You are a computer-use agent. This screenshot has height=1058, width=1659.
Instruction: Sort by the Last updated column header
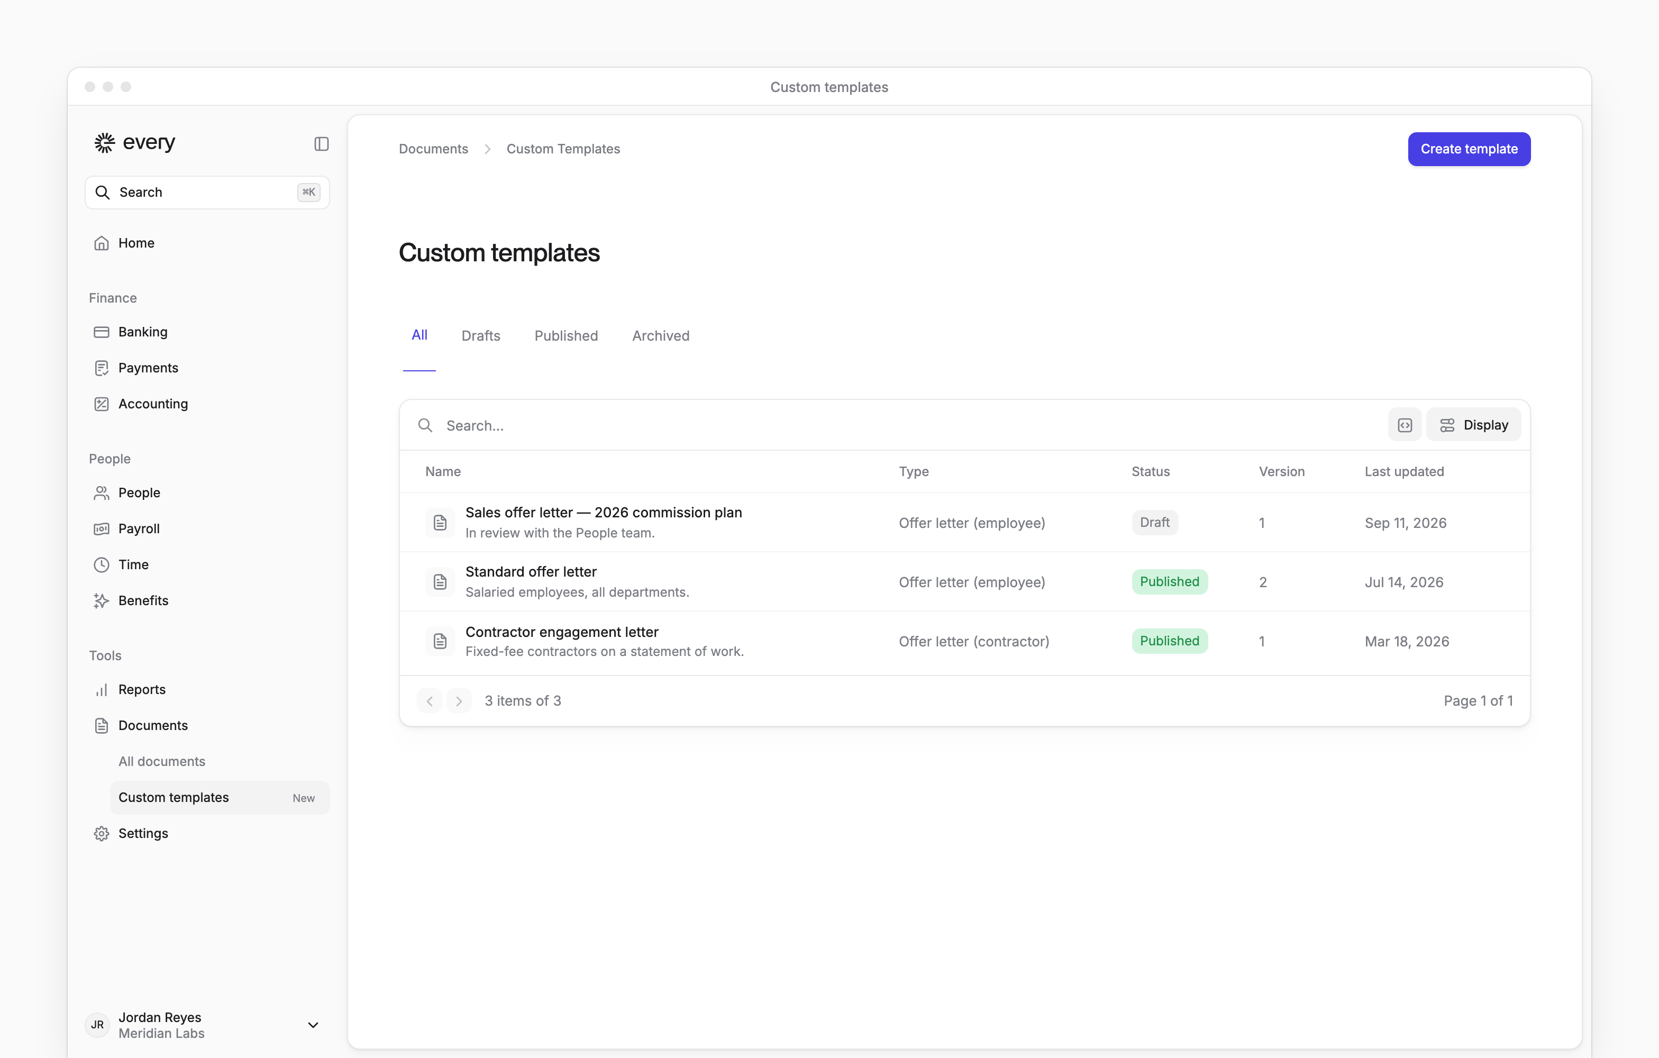(x=1404, y=471)
